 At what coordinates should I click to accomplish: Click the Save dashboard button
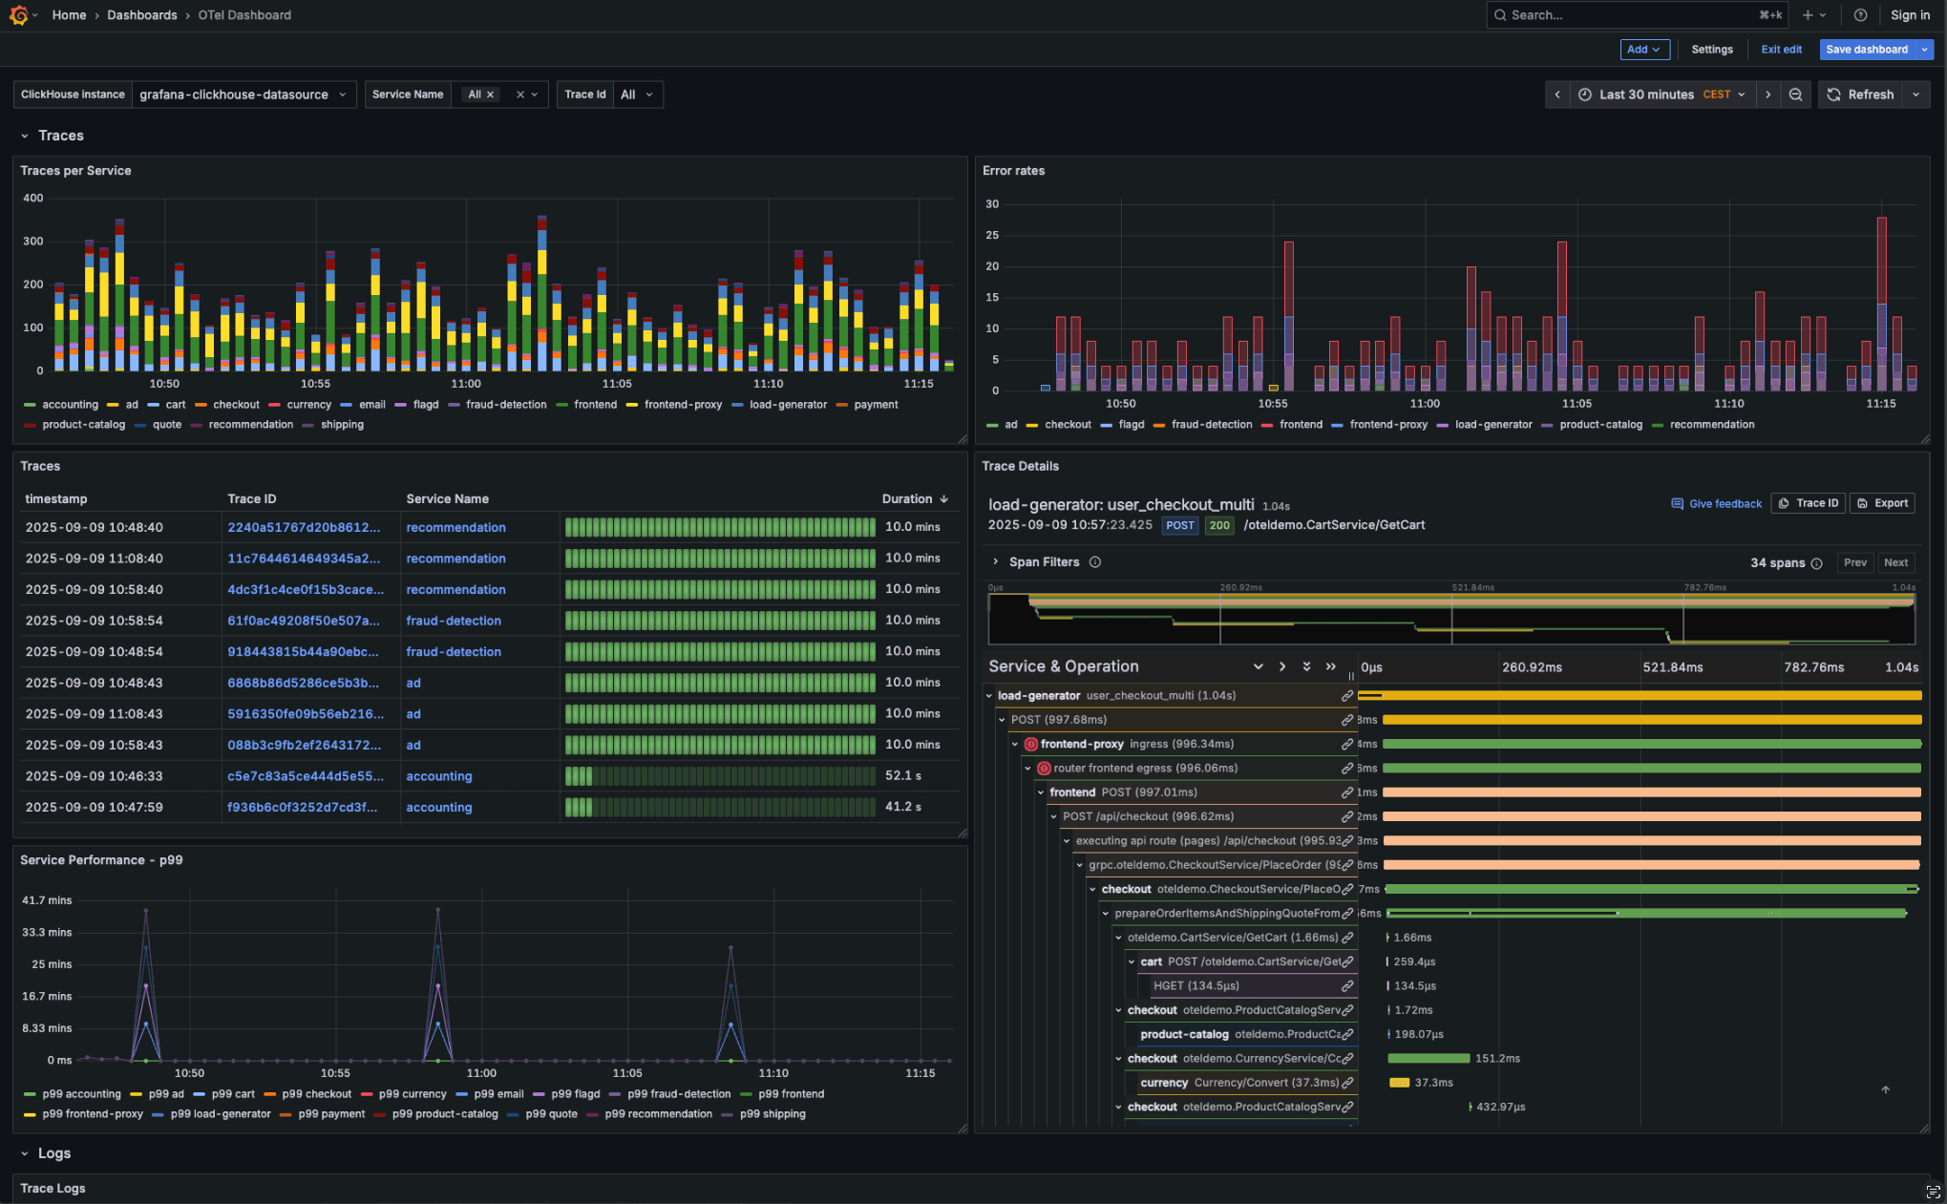pyautogui.click(x=1866, y=49)
